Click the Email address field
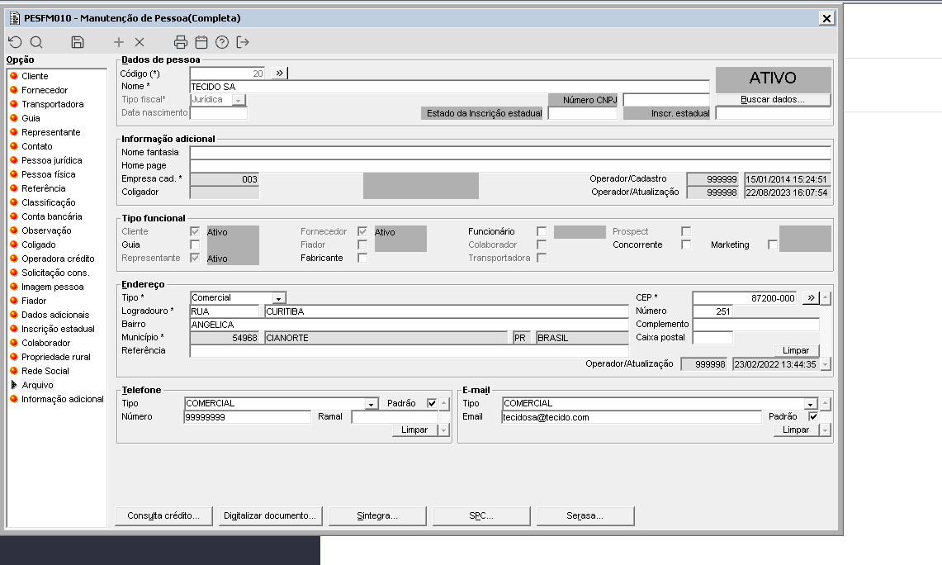The width and height of the screenshot is (942, 565). pyautogui.click(x=632, y=417)
